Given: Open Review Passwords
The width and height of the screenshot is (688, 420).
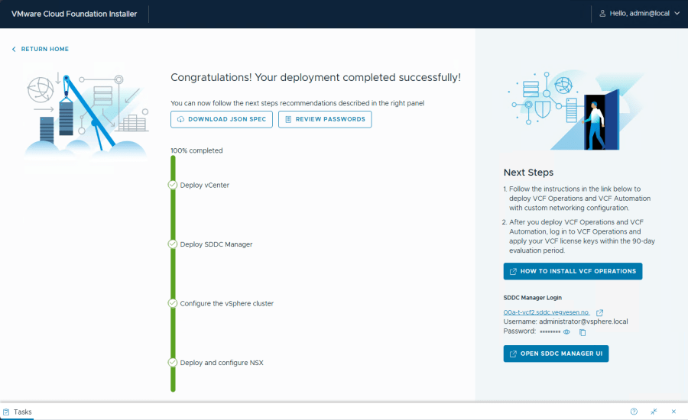Looking at the screenshot, I should pos(325,119).
